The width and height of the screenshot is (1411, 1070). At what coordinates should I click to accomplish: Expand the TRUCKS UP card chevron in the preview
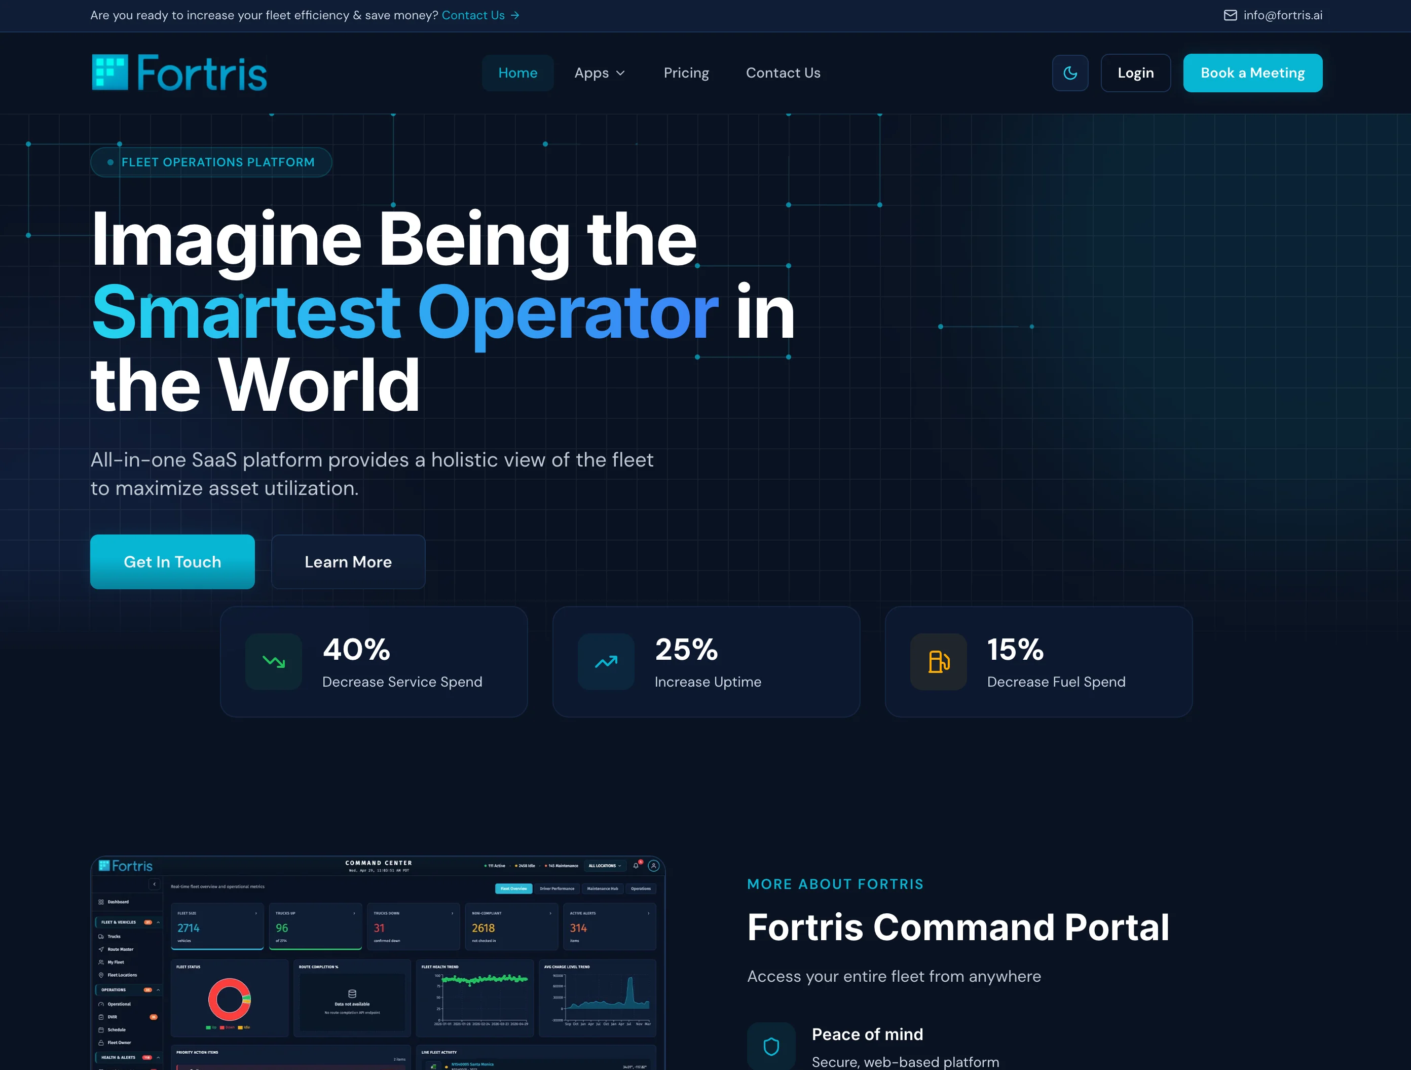pyautogui.click(x=355, y=913)
